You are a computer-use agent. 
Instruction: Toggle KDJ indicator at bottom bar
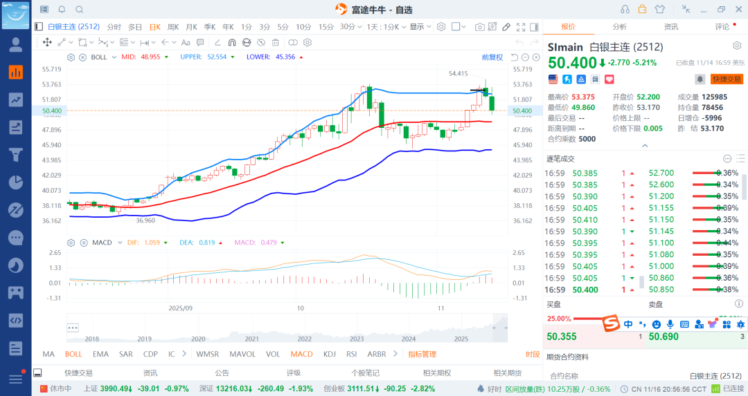329,354
